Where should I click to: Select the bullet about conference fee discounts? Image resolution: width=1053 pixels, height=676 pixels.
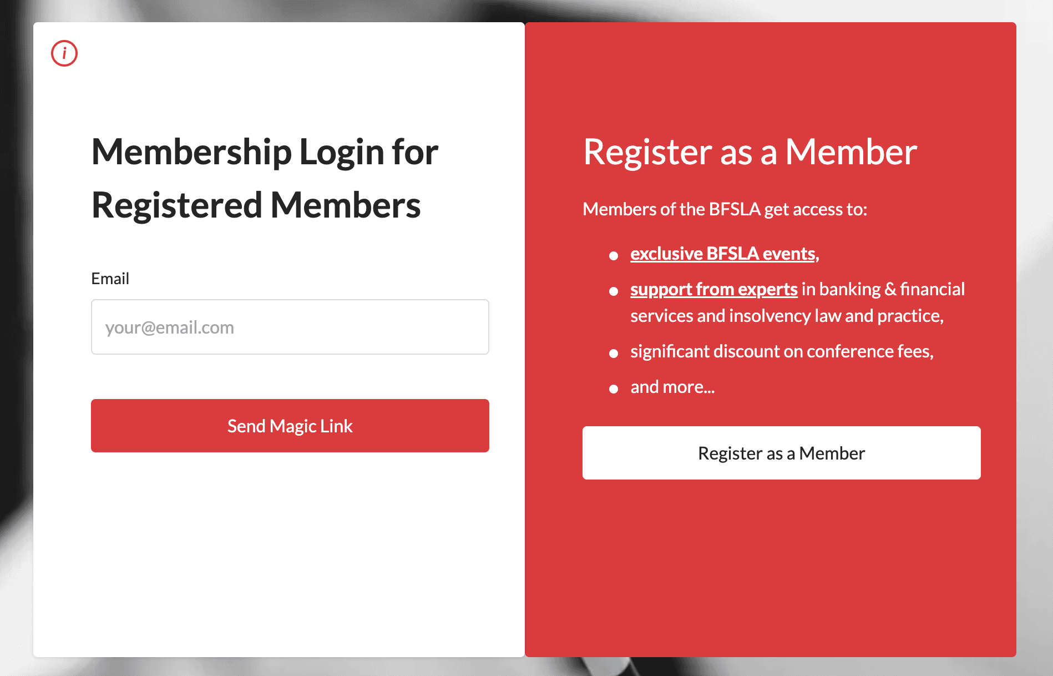pyautogui.click(x=781, y=351)
